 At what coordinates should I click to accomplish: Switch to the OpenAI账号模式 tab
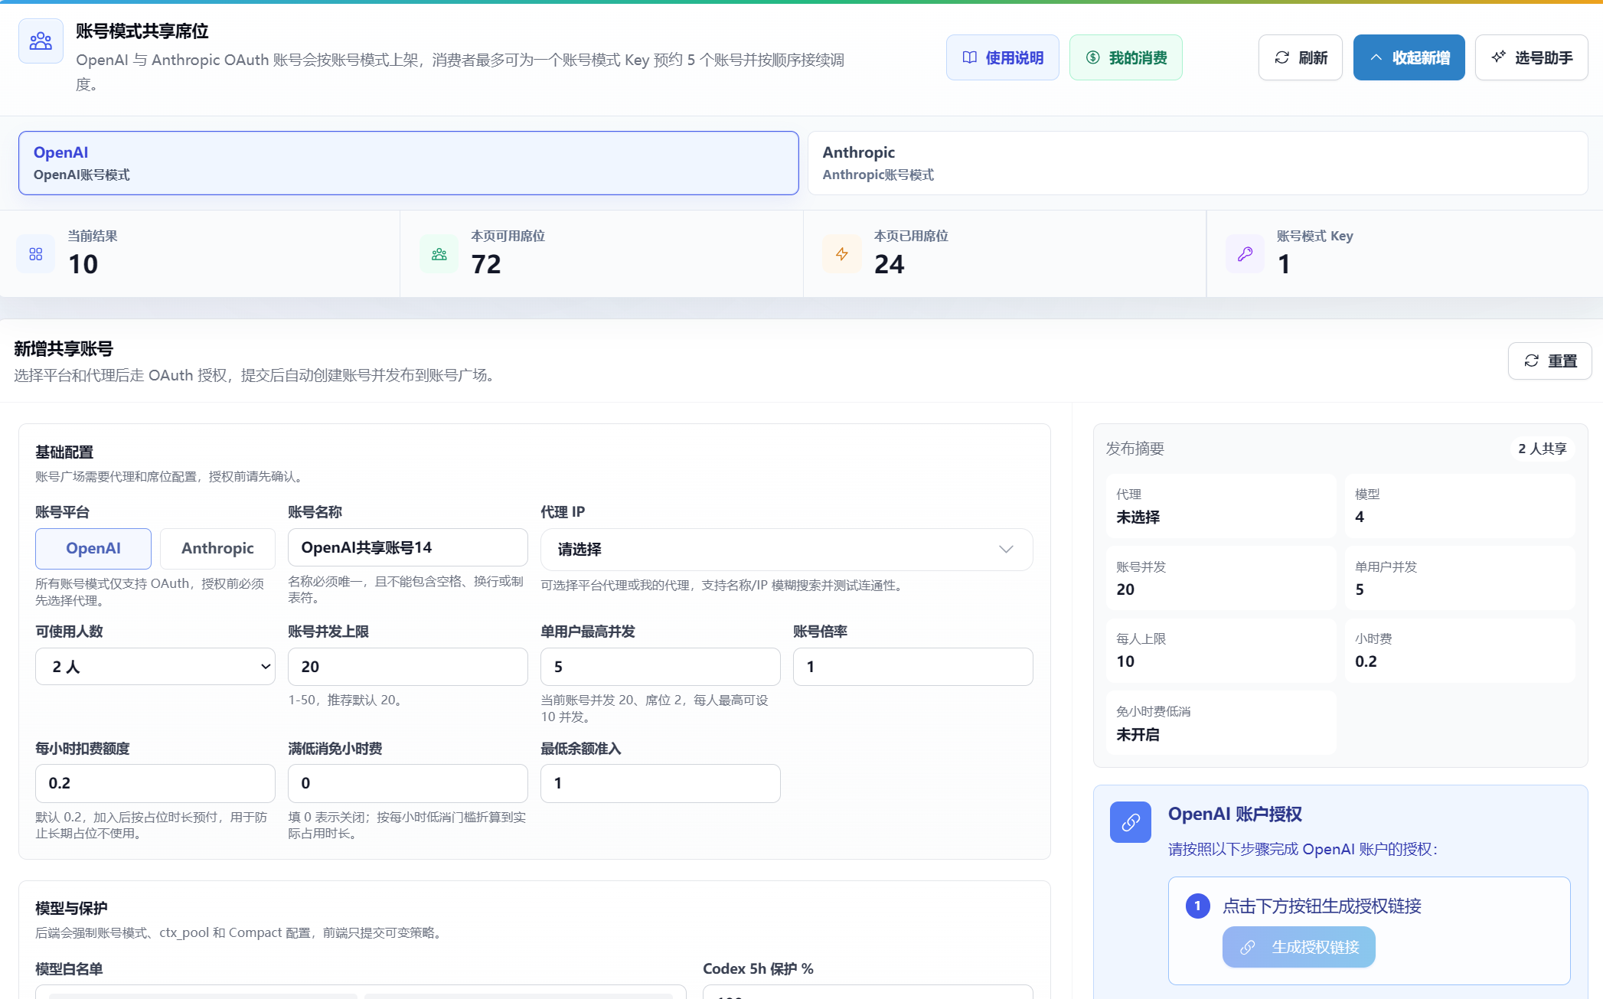[409, 163]
